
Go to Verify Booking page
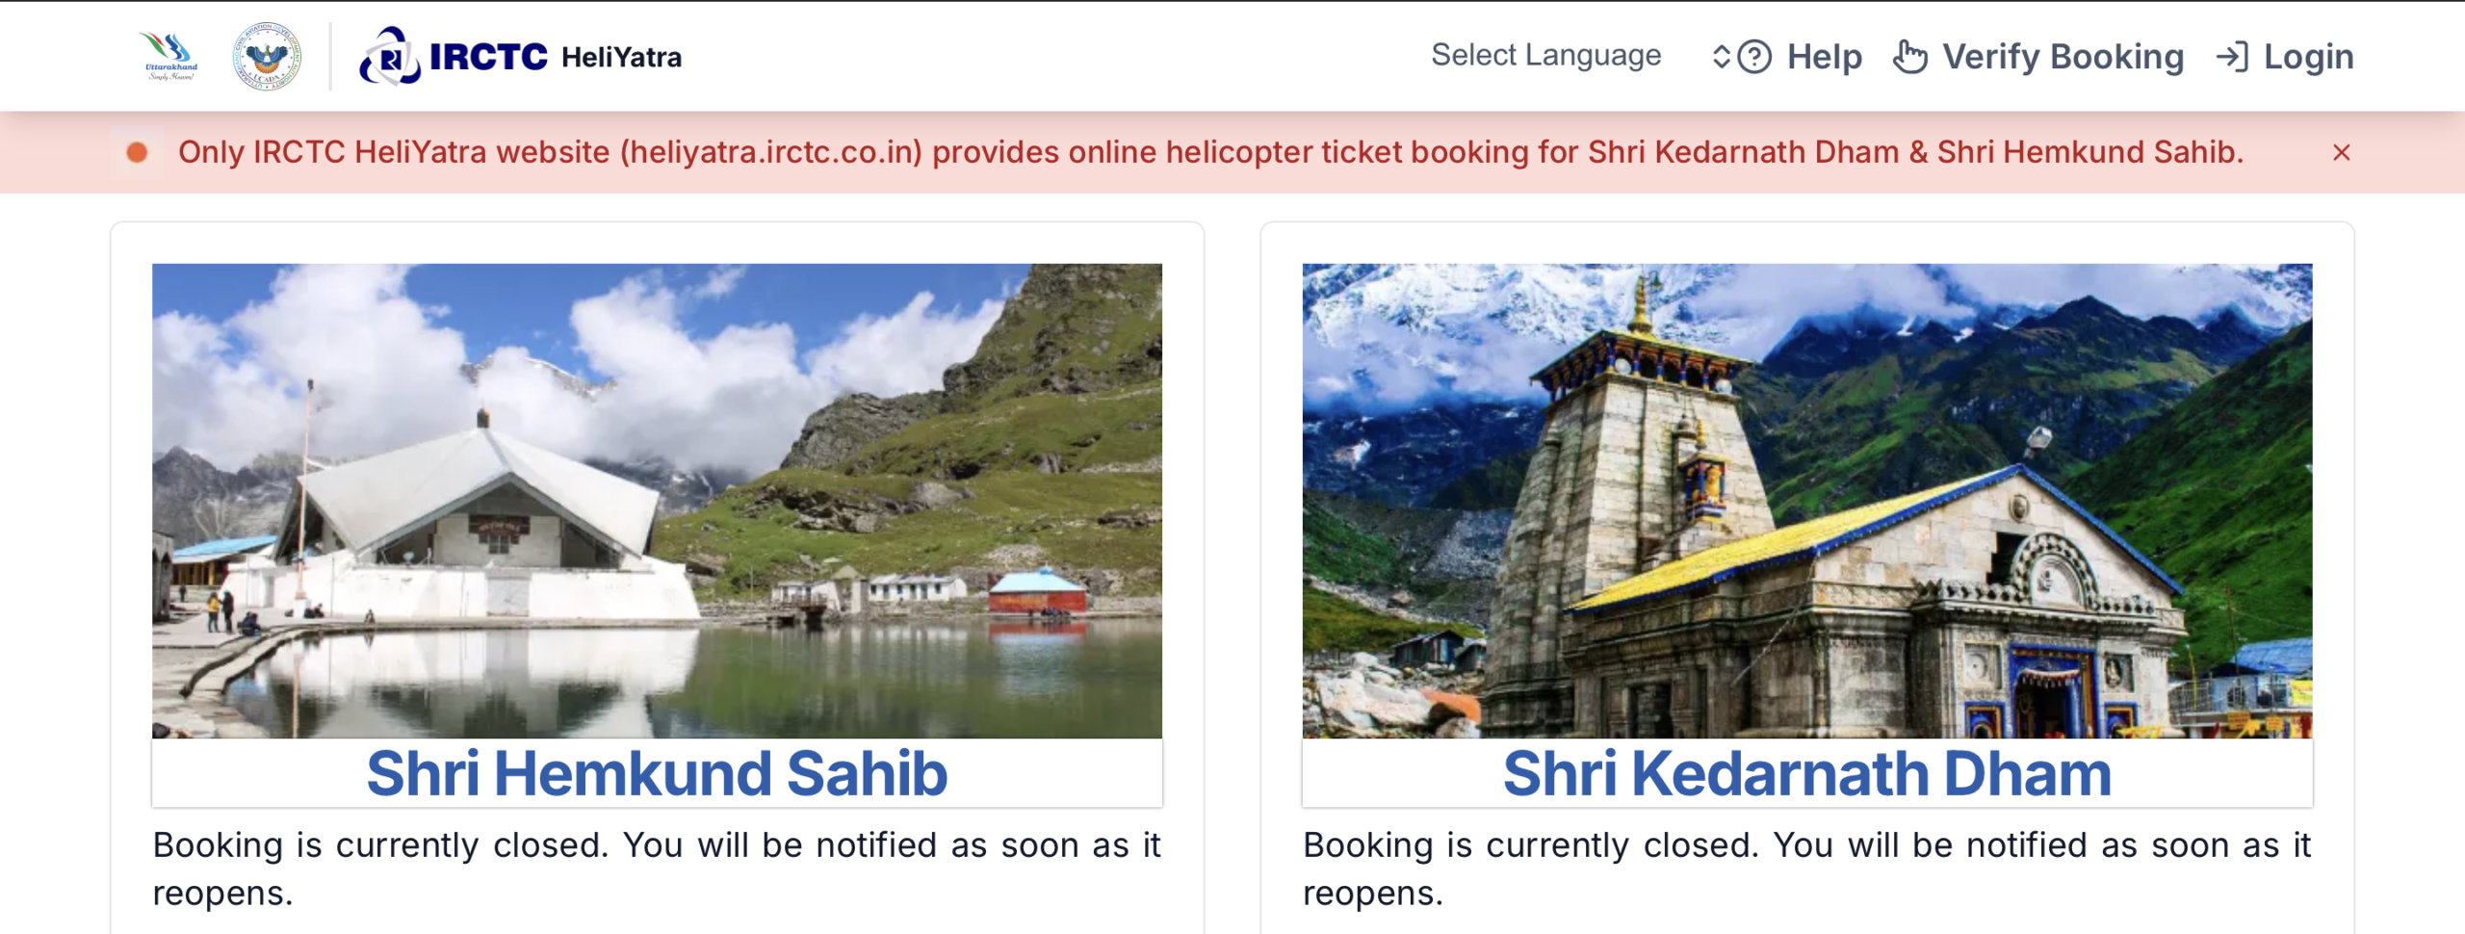click(2063, 57)
